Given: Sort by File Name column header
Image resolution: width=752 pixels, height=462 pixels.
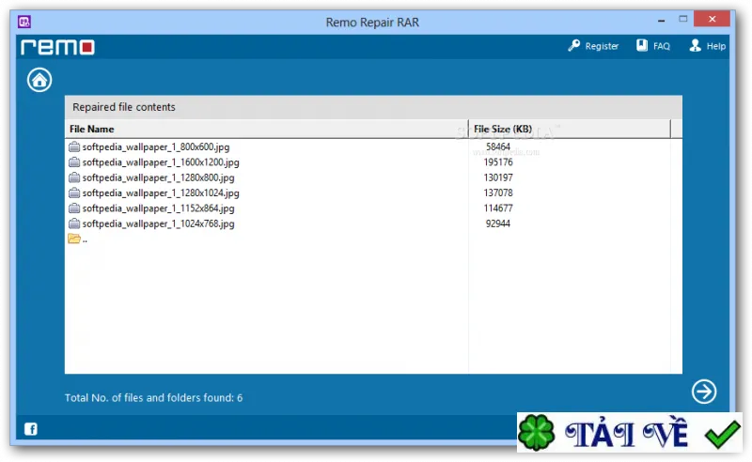Looking at the screenshot, I should tap(267, 129).
